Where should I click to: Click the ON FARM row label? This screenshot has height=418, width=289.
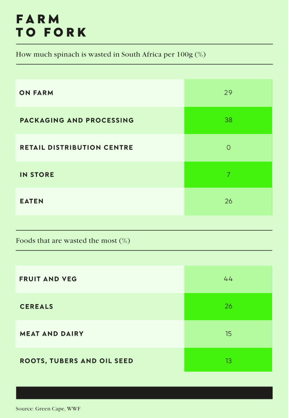(36, 93)
